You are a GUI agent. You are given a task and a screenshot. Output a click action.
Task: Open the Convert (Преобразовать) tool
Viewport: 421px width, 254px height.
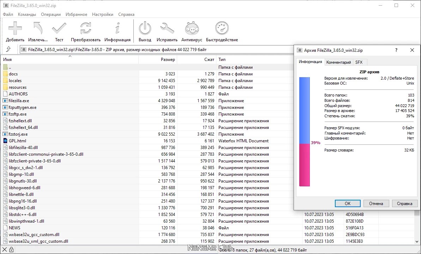click(85, 29)
